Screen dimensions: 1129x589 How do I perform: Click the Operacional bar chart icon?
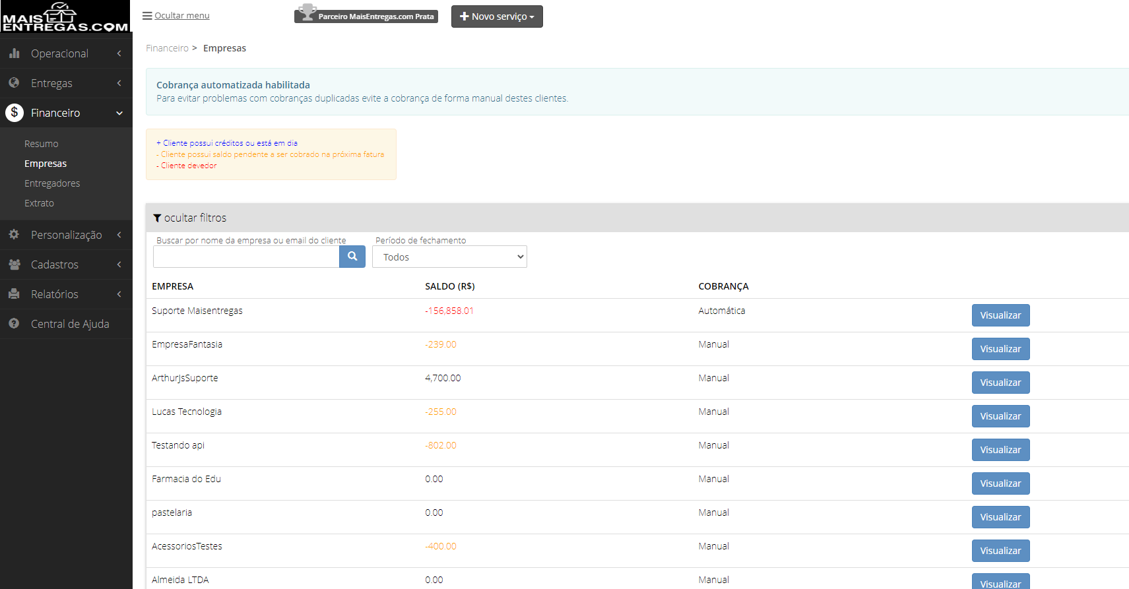[x=14, y=53]
